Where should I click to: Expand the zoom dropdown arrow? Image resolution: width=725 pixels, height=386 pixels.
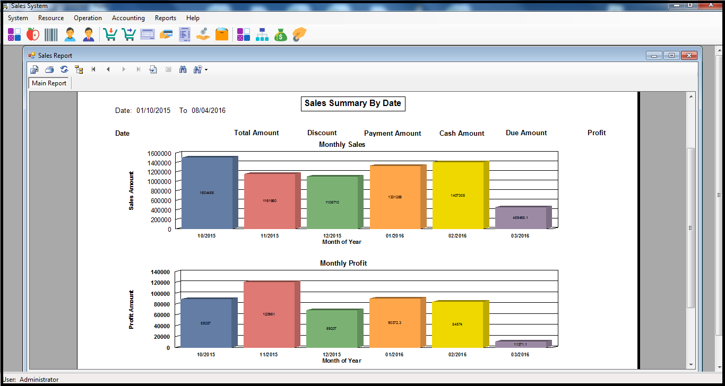(x=206, y=69)
